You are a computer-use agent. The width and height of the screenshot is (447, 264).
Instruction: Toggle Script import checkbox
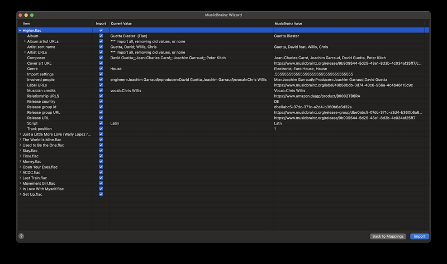(x=101, y=123)
